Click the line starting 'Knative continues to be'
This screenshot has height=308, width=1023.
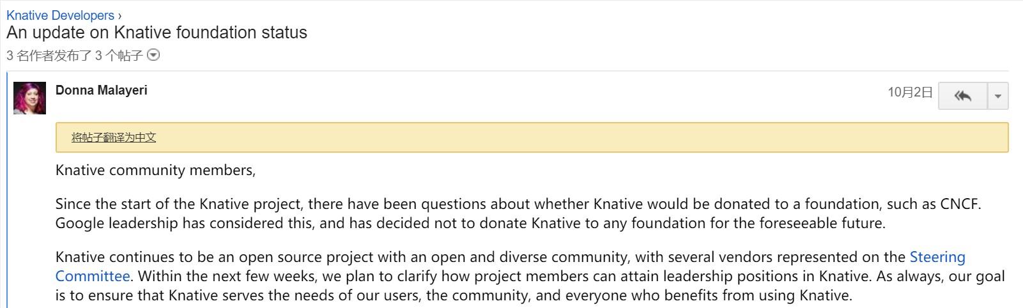pyautogui.click(x=511, y=258)
